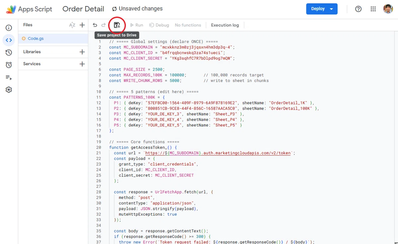Open Project Settings gear in sidebar

click(9, 90)
